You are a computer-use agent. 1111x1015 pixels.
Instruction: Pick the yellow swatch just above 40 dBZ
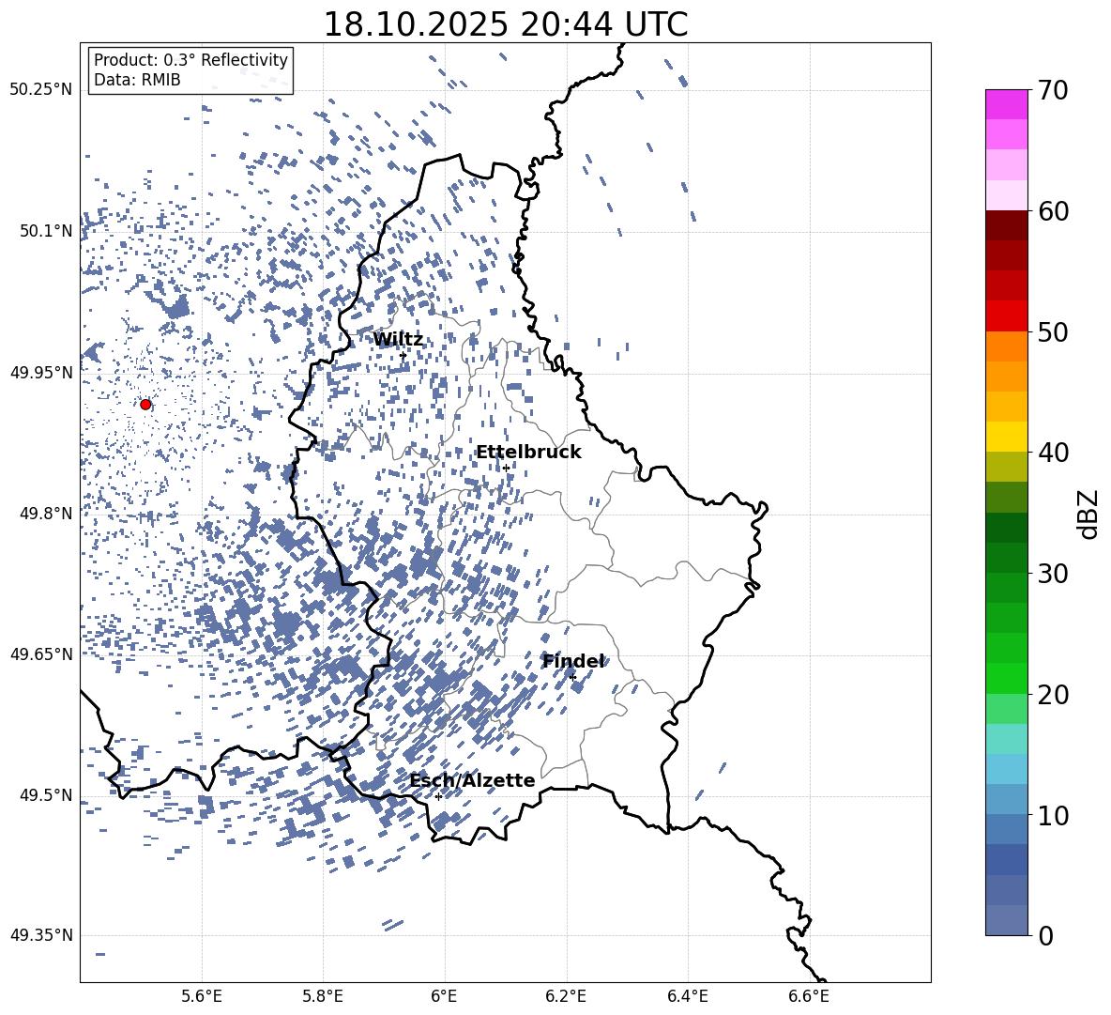pyautogui.click(x=1006, y=437)
